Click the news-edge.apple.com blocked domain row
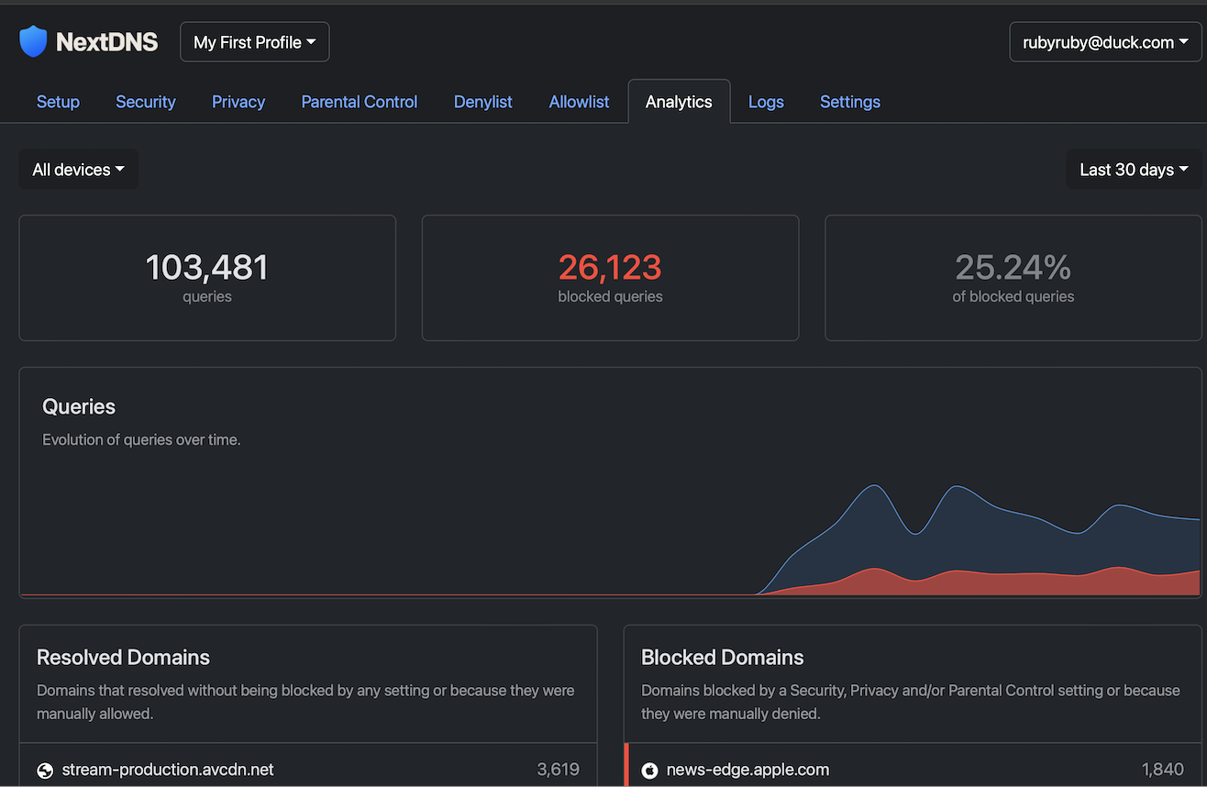1207x787 pixels. 913,770
